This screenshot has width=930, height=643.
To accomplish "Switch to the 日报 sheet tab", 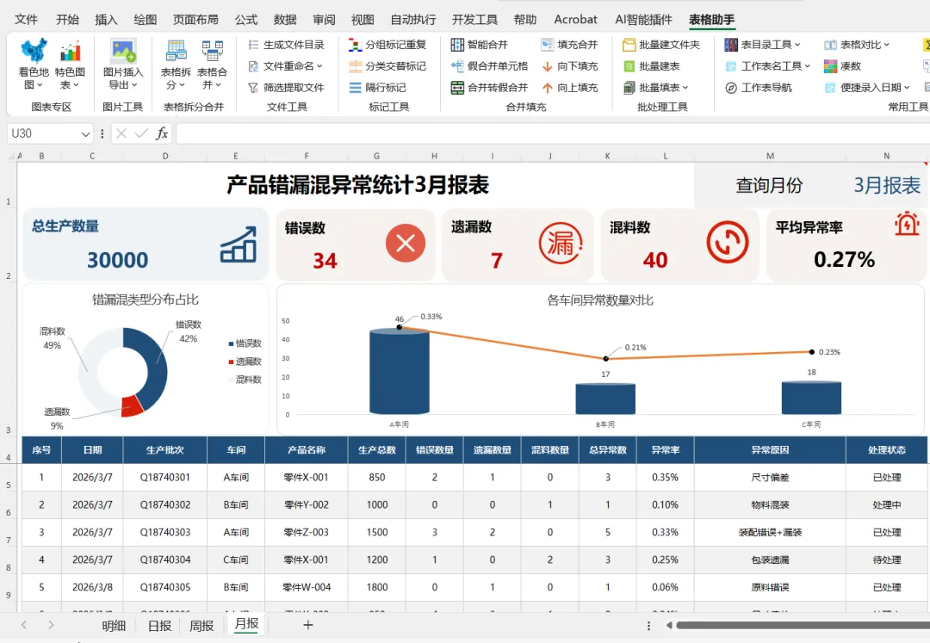I will 159,626.
